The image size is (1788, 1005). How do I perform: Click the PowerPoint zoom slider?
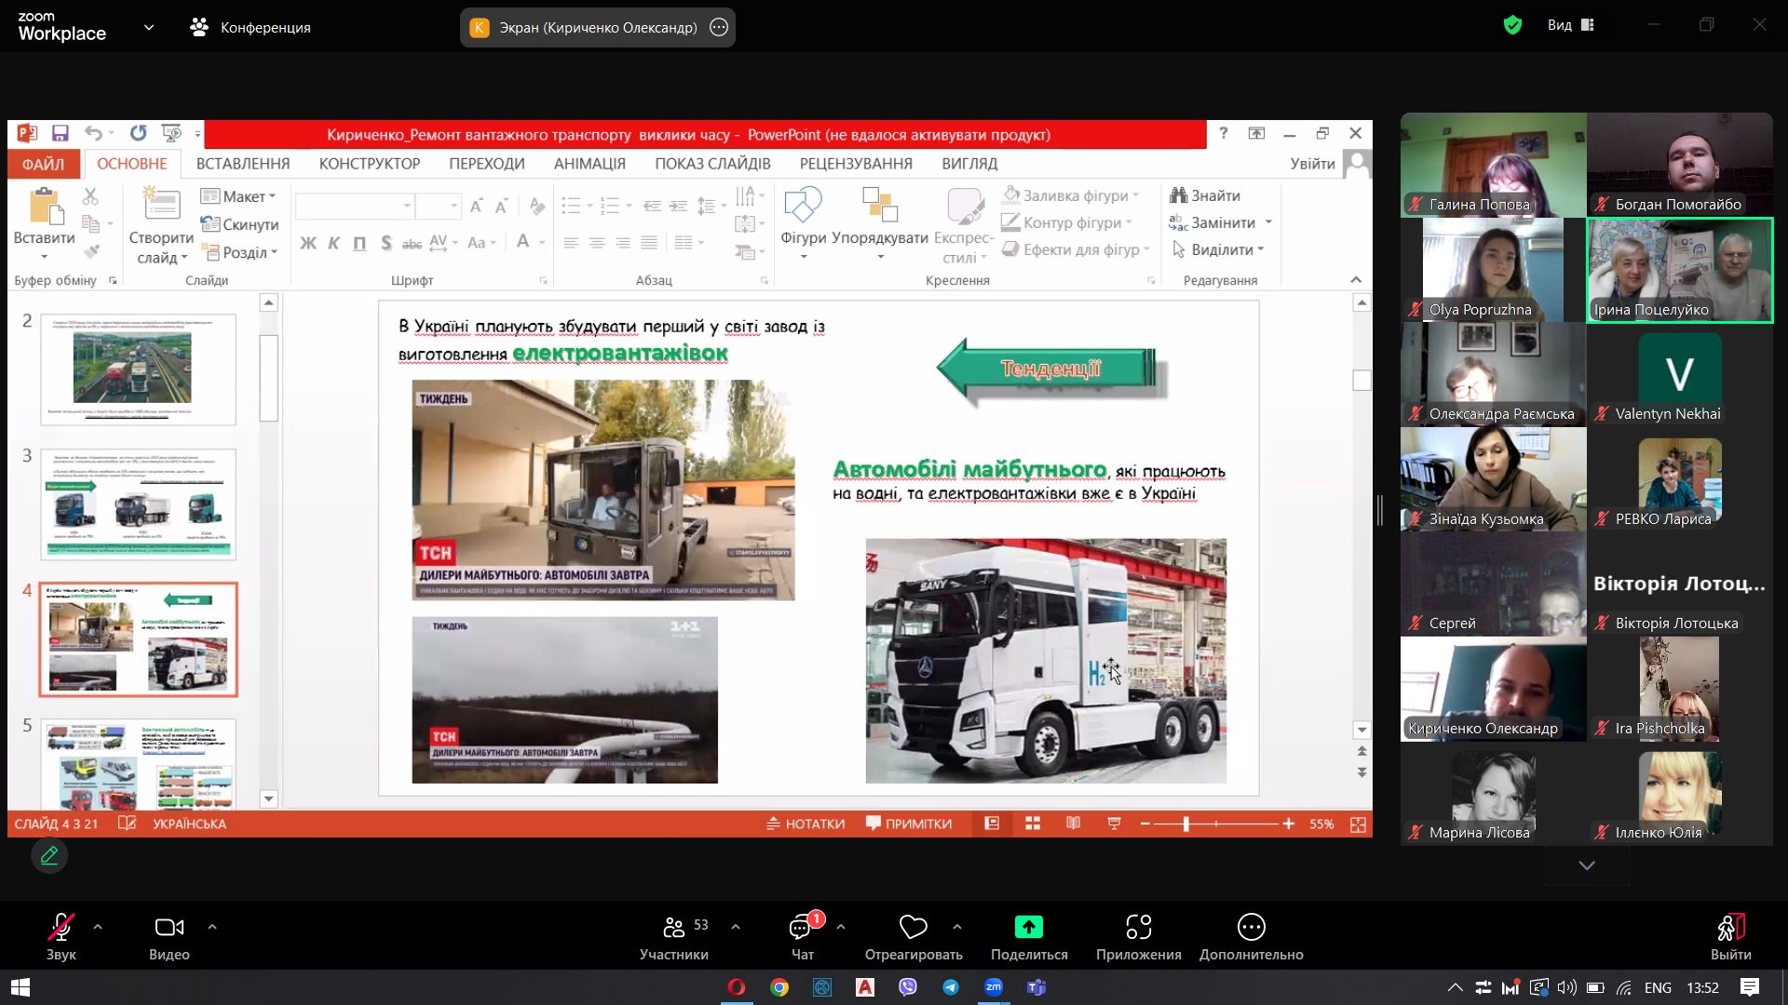point(1186,824)
